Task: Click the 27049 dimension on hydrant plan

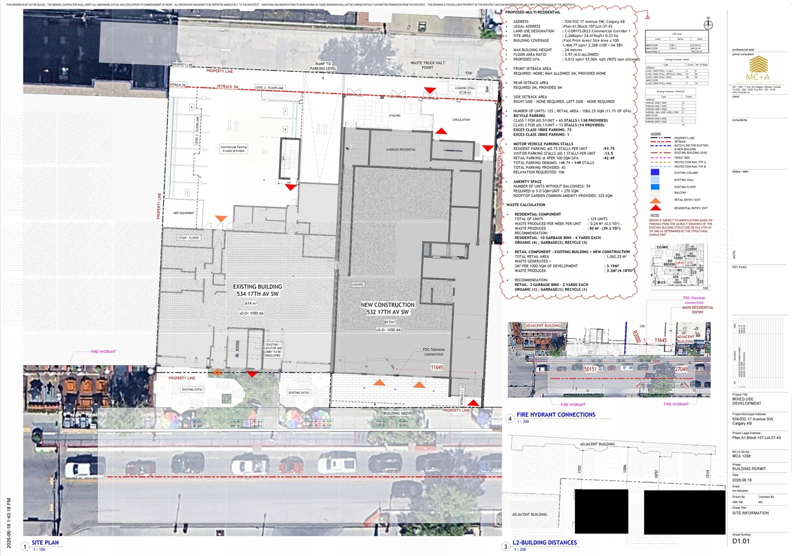Action: (681, 368)
